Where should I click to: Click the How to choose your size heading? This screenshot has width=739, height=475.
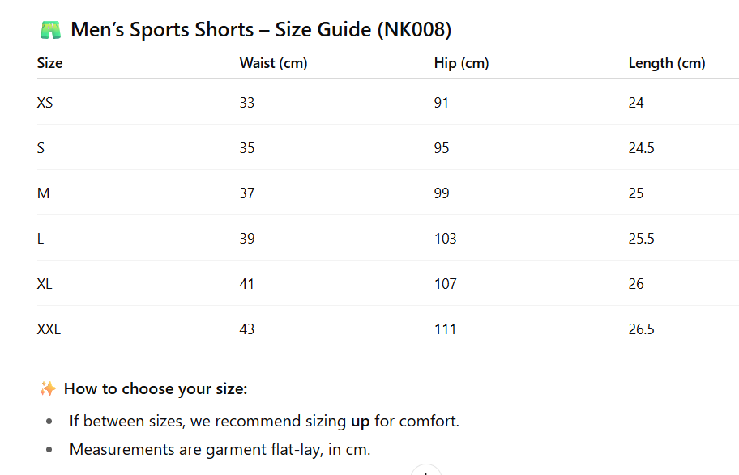coord(156,389)
